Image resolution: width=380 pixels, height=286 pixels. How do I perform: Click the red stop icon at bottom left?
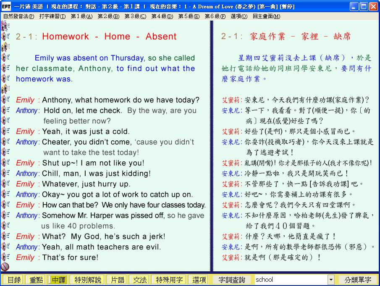(x=5, y=267)
